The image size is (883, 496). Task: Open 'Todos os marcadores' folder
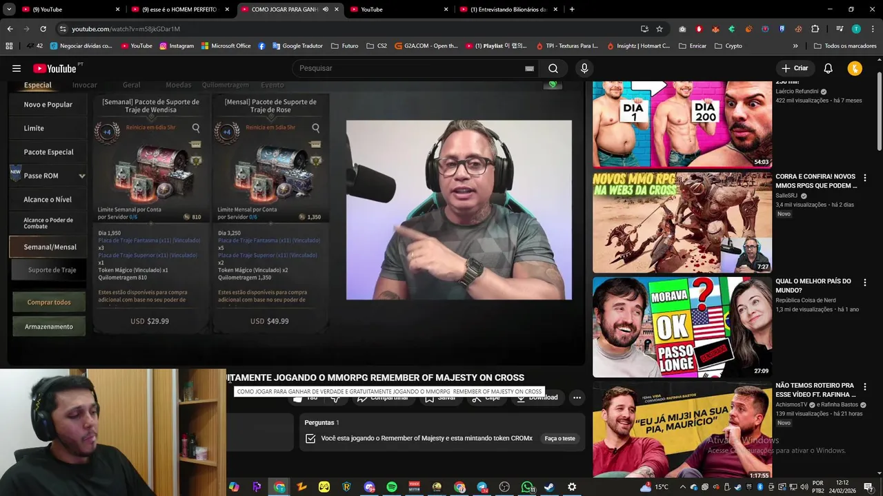click(x=845, y=46)
